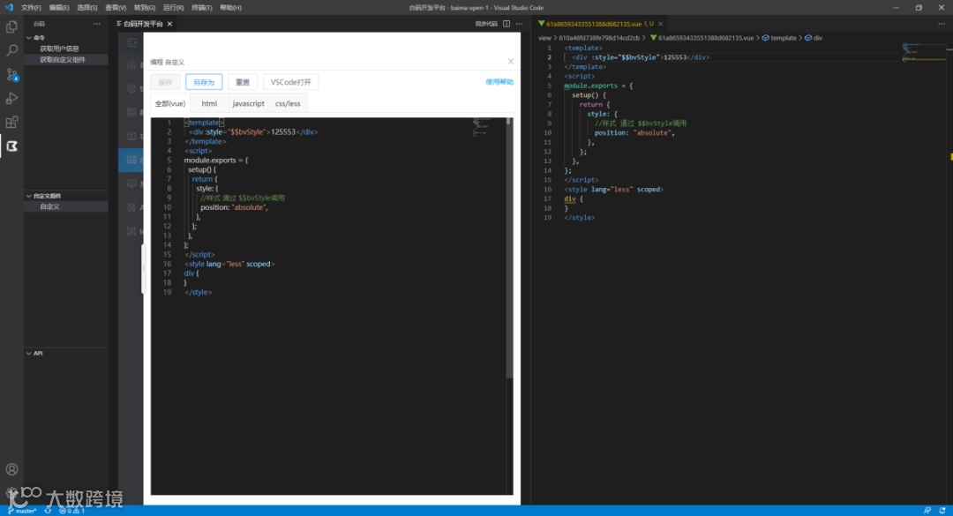Click the view breadcrumb segment
The width and height of the screenshot is (953, 516).
pos(544,38)
